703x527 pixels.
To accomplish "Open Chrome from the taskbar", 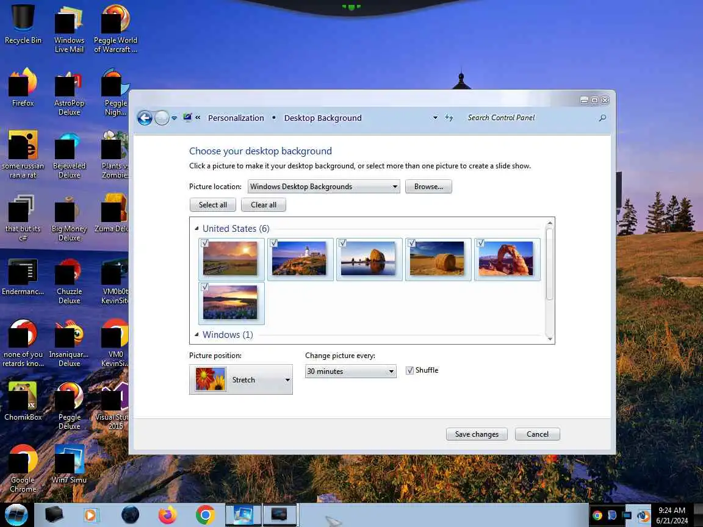I will (x=205, y=515).
